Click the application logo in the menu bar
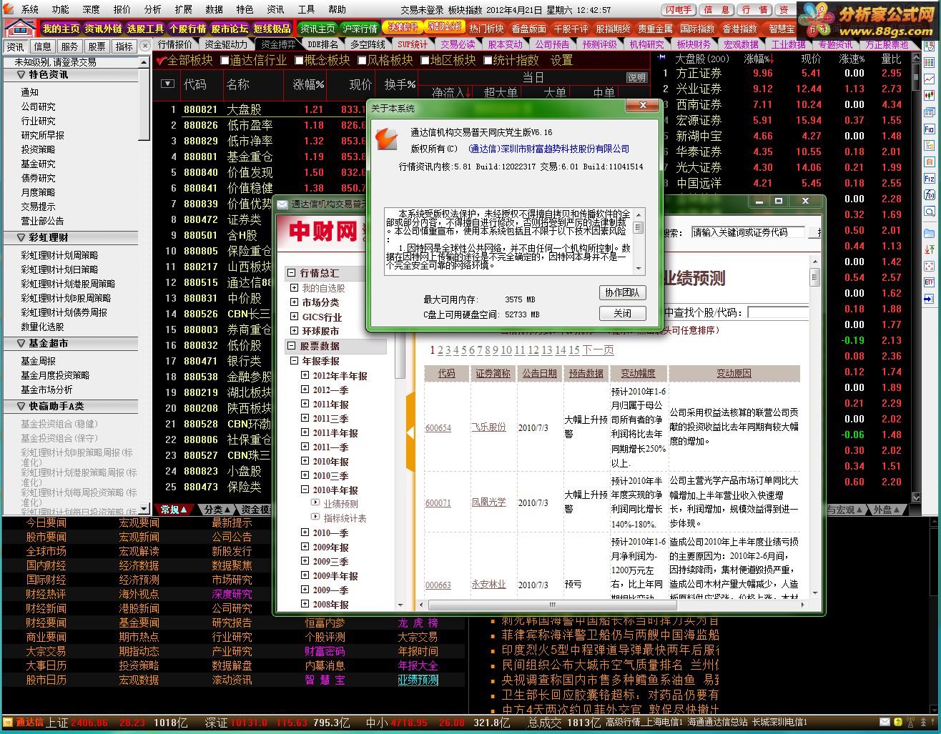The height and width of the screenshot is (734, 941). point(9,9)
